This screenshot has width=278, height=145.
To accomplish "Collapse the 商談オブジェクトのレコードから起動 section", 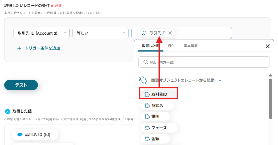I will (x=220, y=81).
